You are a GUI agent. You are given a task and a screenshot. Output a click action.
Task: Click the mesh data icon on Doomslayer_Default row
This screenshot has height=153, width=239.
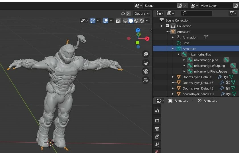point(231,77)
